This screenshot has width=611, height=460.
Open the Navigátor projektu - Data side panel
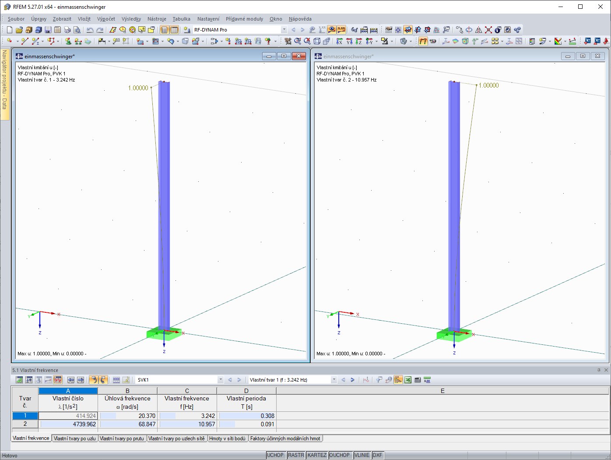[x=5, y=84]
